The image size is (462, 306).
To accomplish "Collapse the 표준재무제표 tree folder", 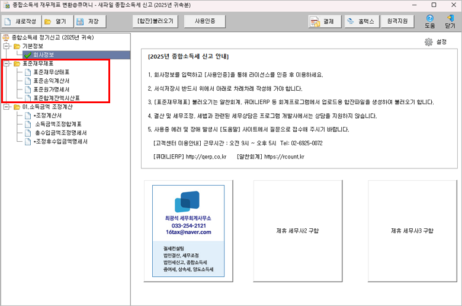I will click(x=6, y=63).
